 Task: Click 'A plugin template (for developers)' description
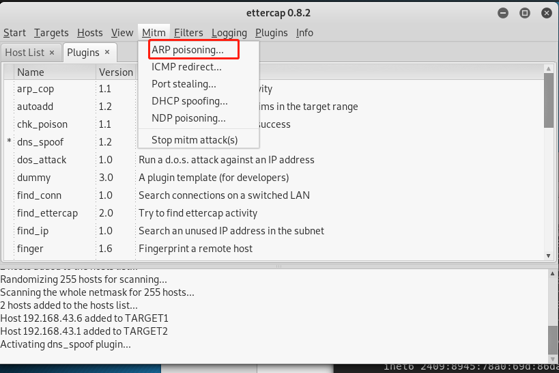click(214, 178)
